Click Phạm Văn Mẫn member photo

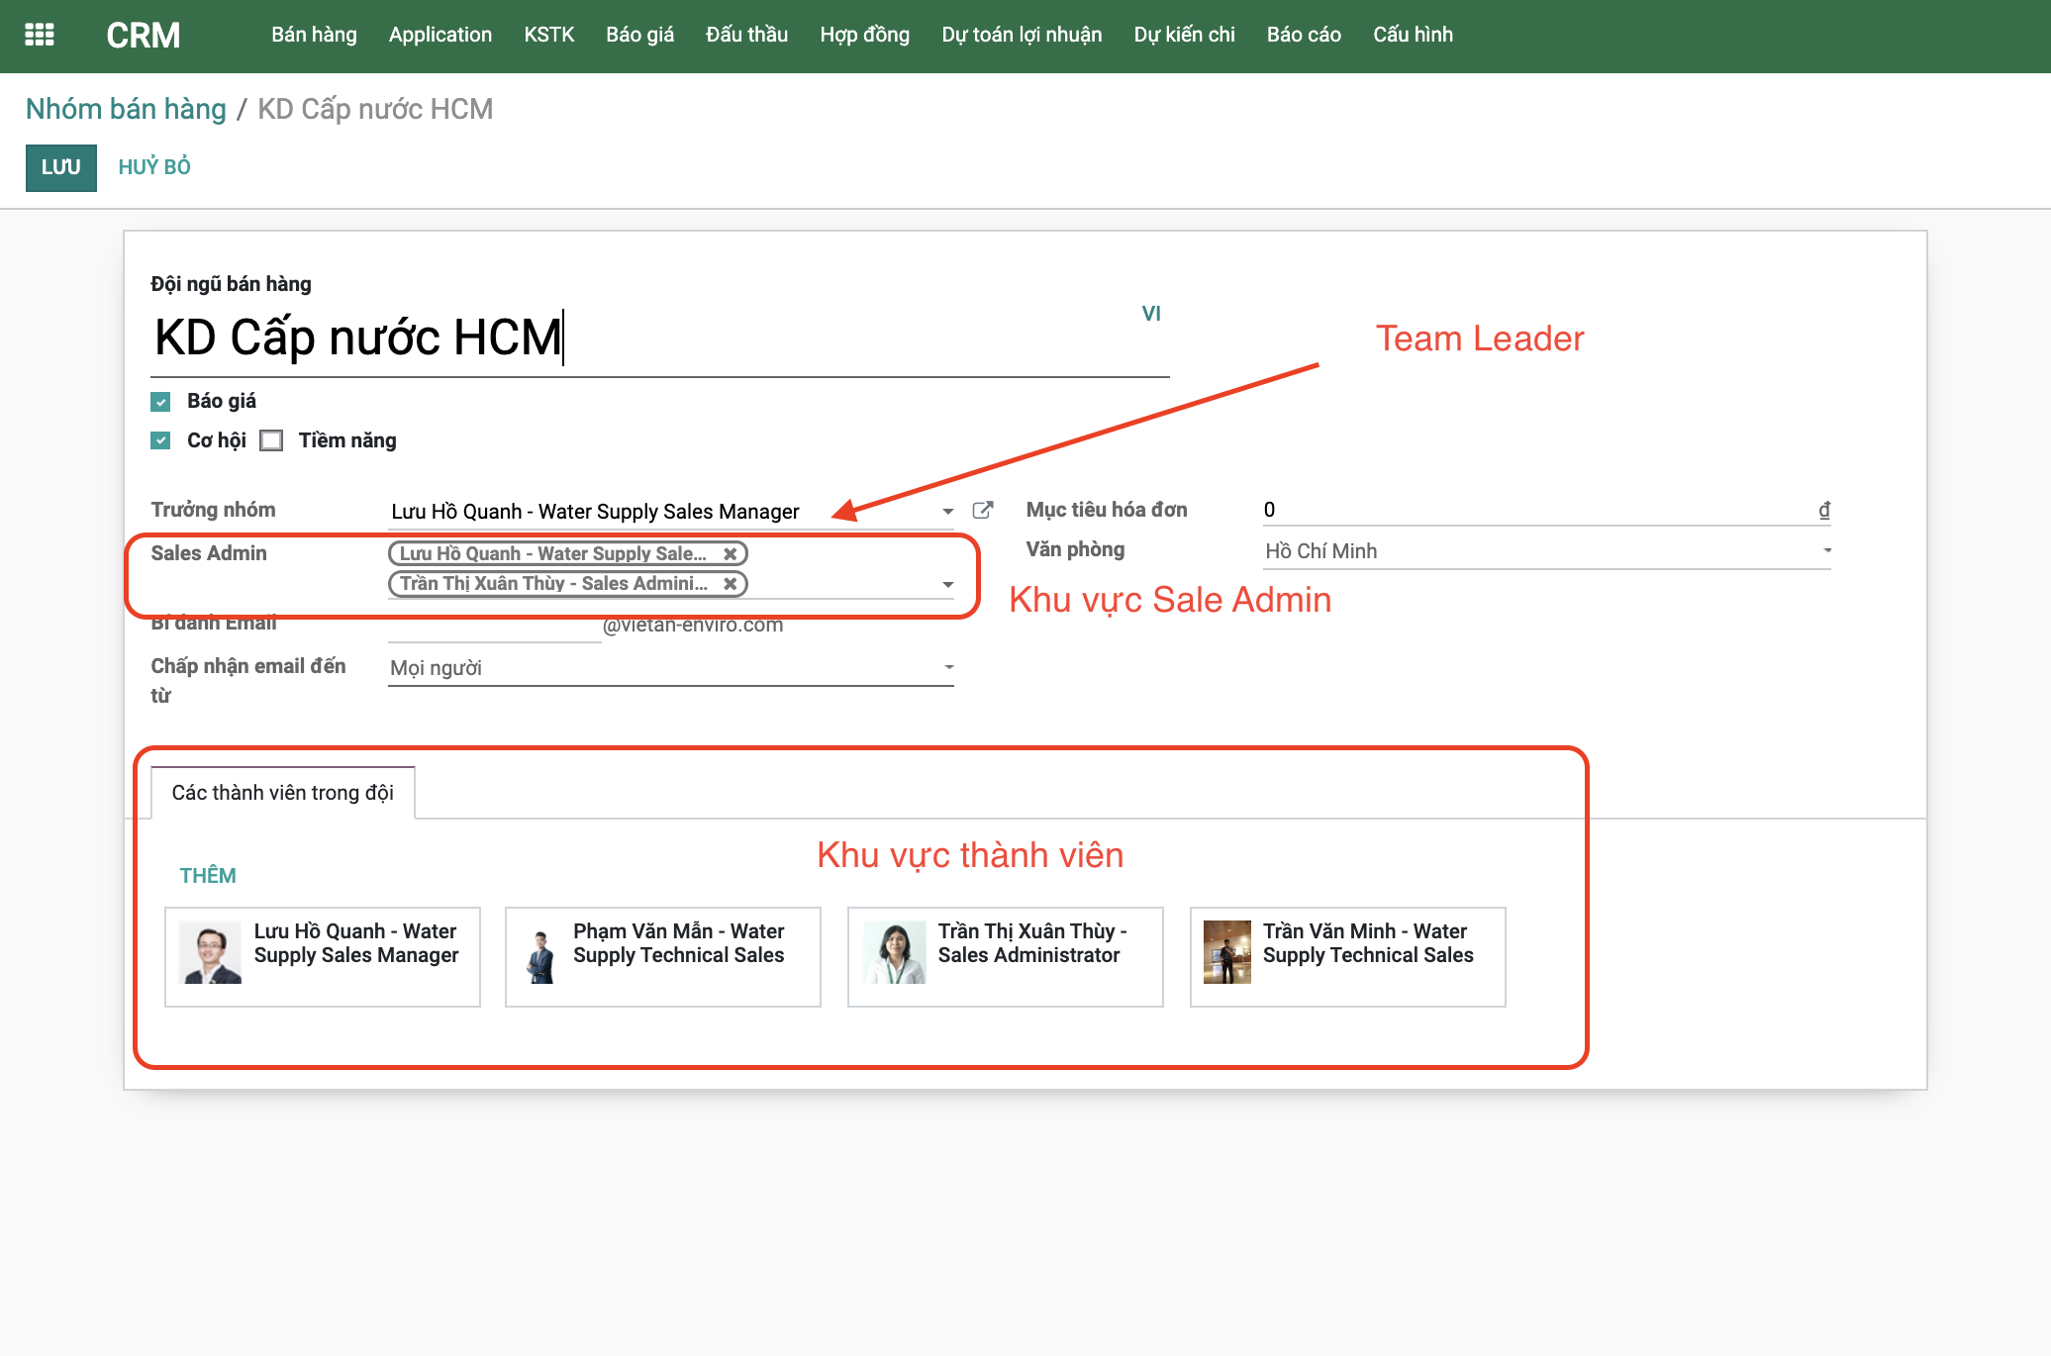(x=540, y=955)
